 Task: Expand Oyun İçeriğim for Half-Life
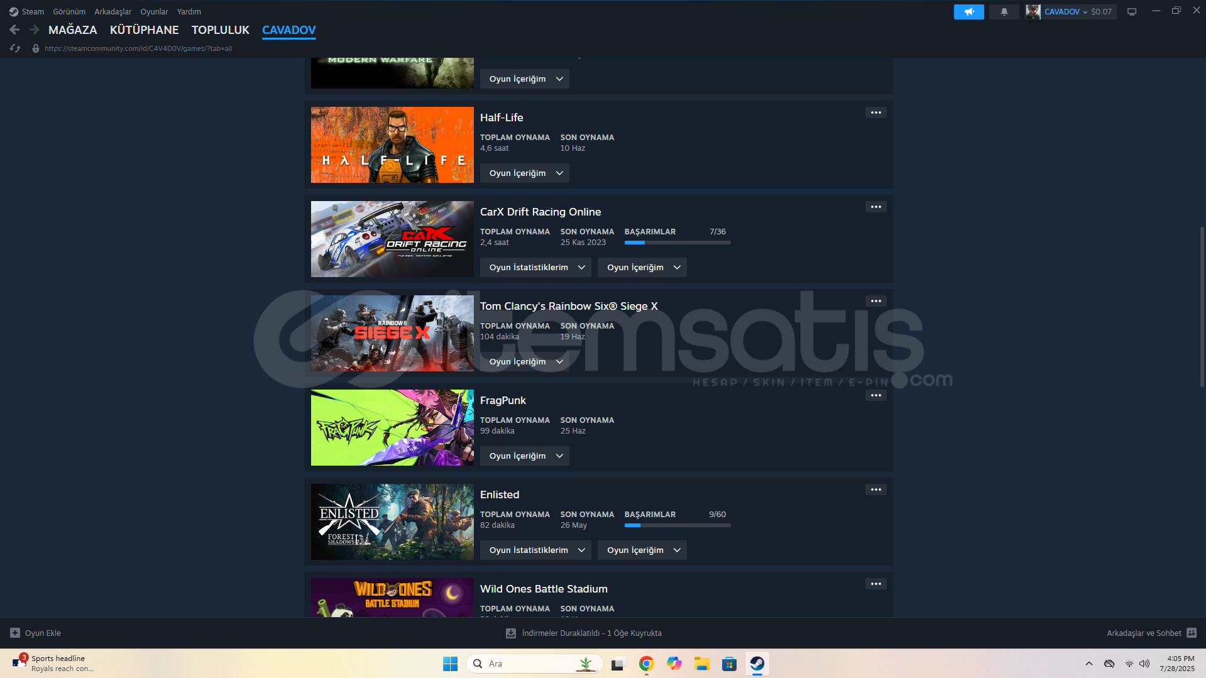pos(524,173)
